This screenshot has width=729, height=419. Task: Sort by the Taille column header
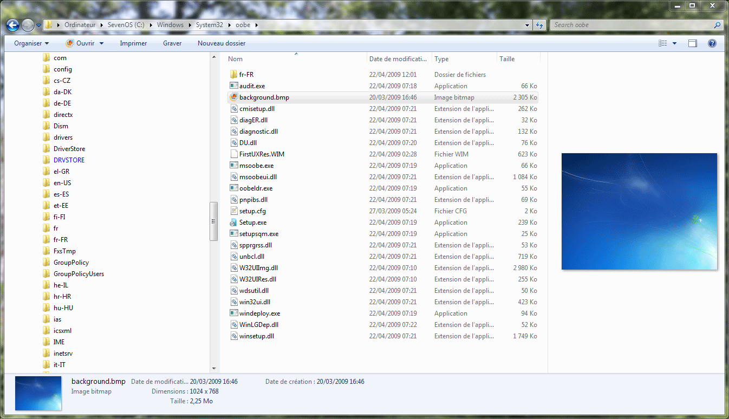[x=518, y=59]
